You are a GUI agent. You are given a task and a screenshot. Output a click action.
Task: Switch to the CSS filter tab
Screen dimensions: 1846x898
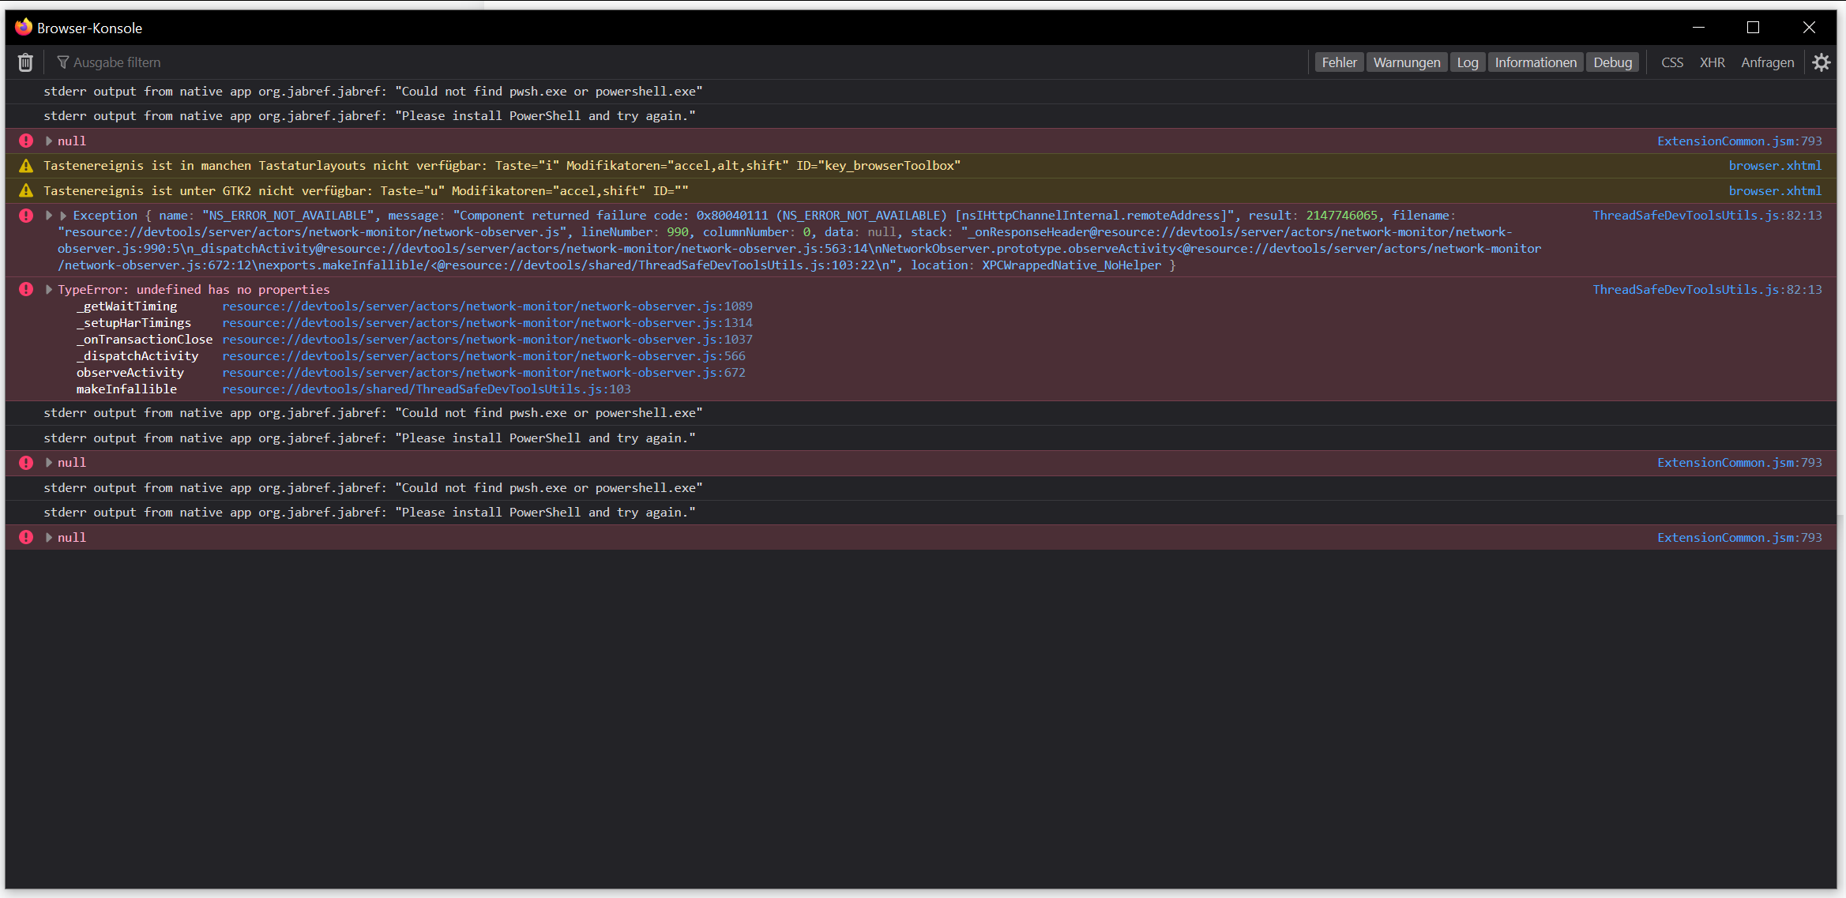click(1672, 62)
